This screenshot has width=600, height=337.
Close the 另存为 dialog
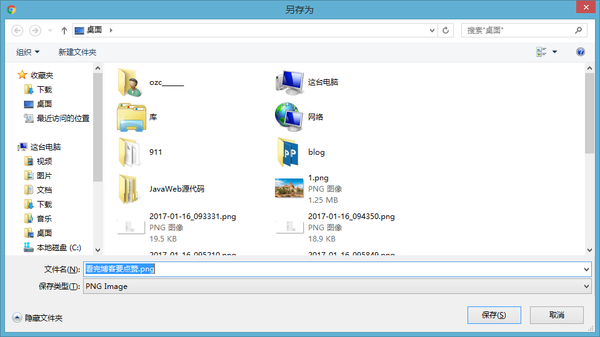point(586,7)
